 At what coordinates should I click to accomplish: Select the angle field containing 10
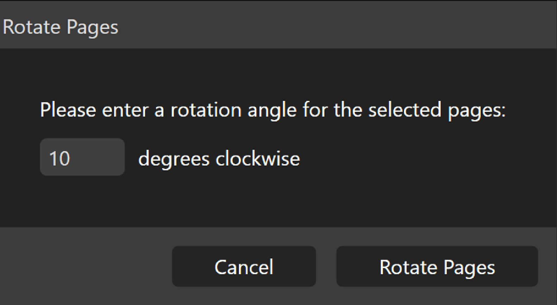(x=82, y=157)
